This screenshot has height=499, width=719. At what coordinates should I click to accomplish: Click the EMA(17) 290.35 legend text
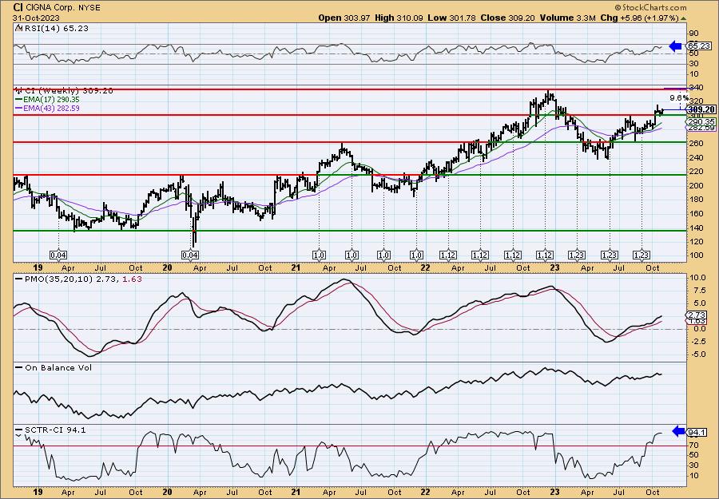(x=51, y=100)
